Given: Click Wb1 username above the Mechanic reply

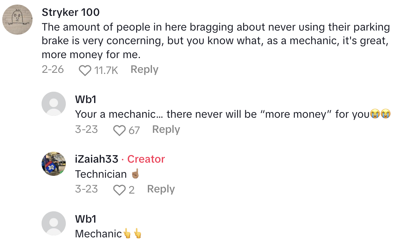Looking at the screenshot, I should pyautogui.click(x=85, y=219).
